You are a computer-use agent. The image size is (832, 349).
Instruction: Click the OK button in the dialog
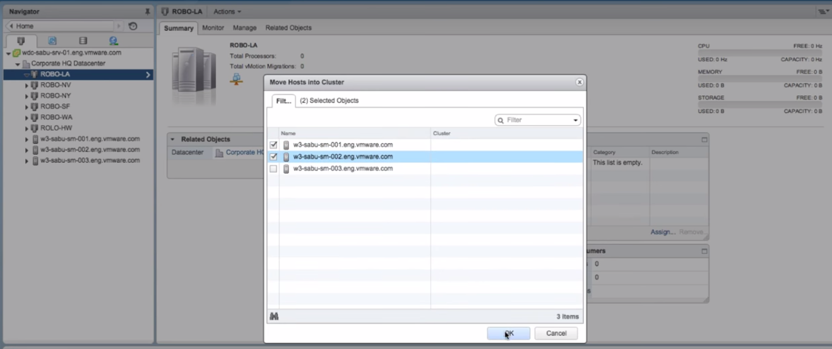coord(509,333)
